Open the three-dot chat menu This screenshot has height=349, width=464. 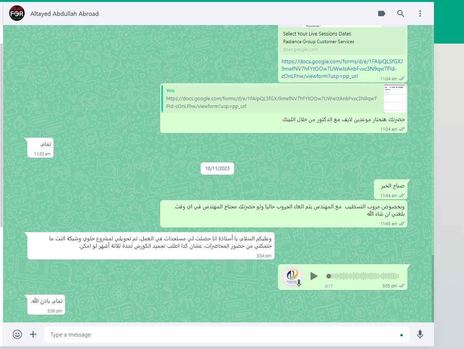[x=420, y=13]
